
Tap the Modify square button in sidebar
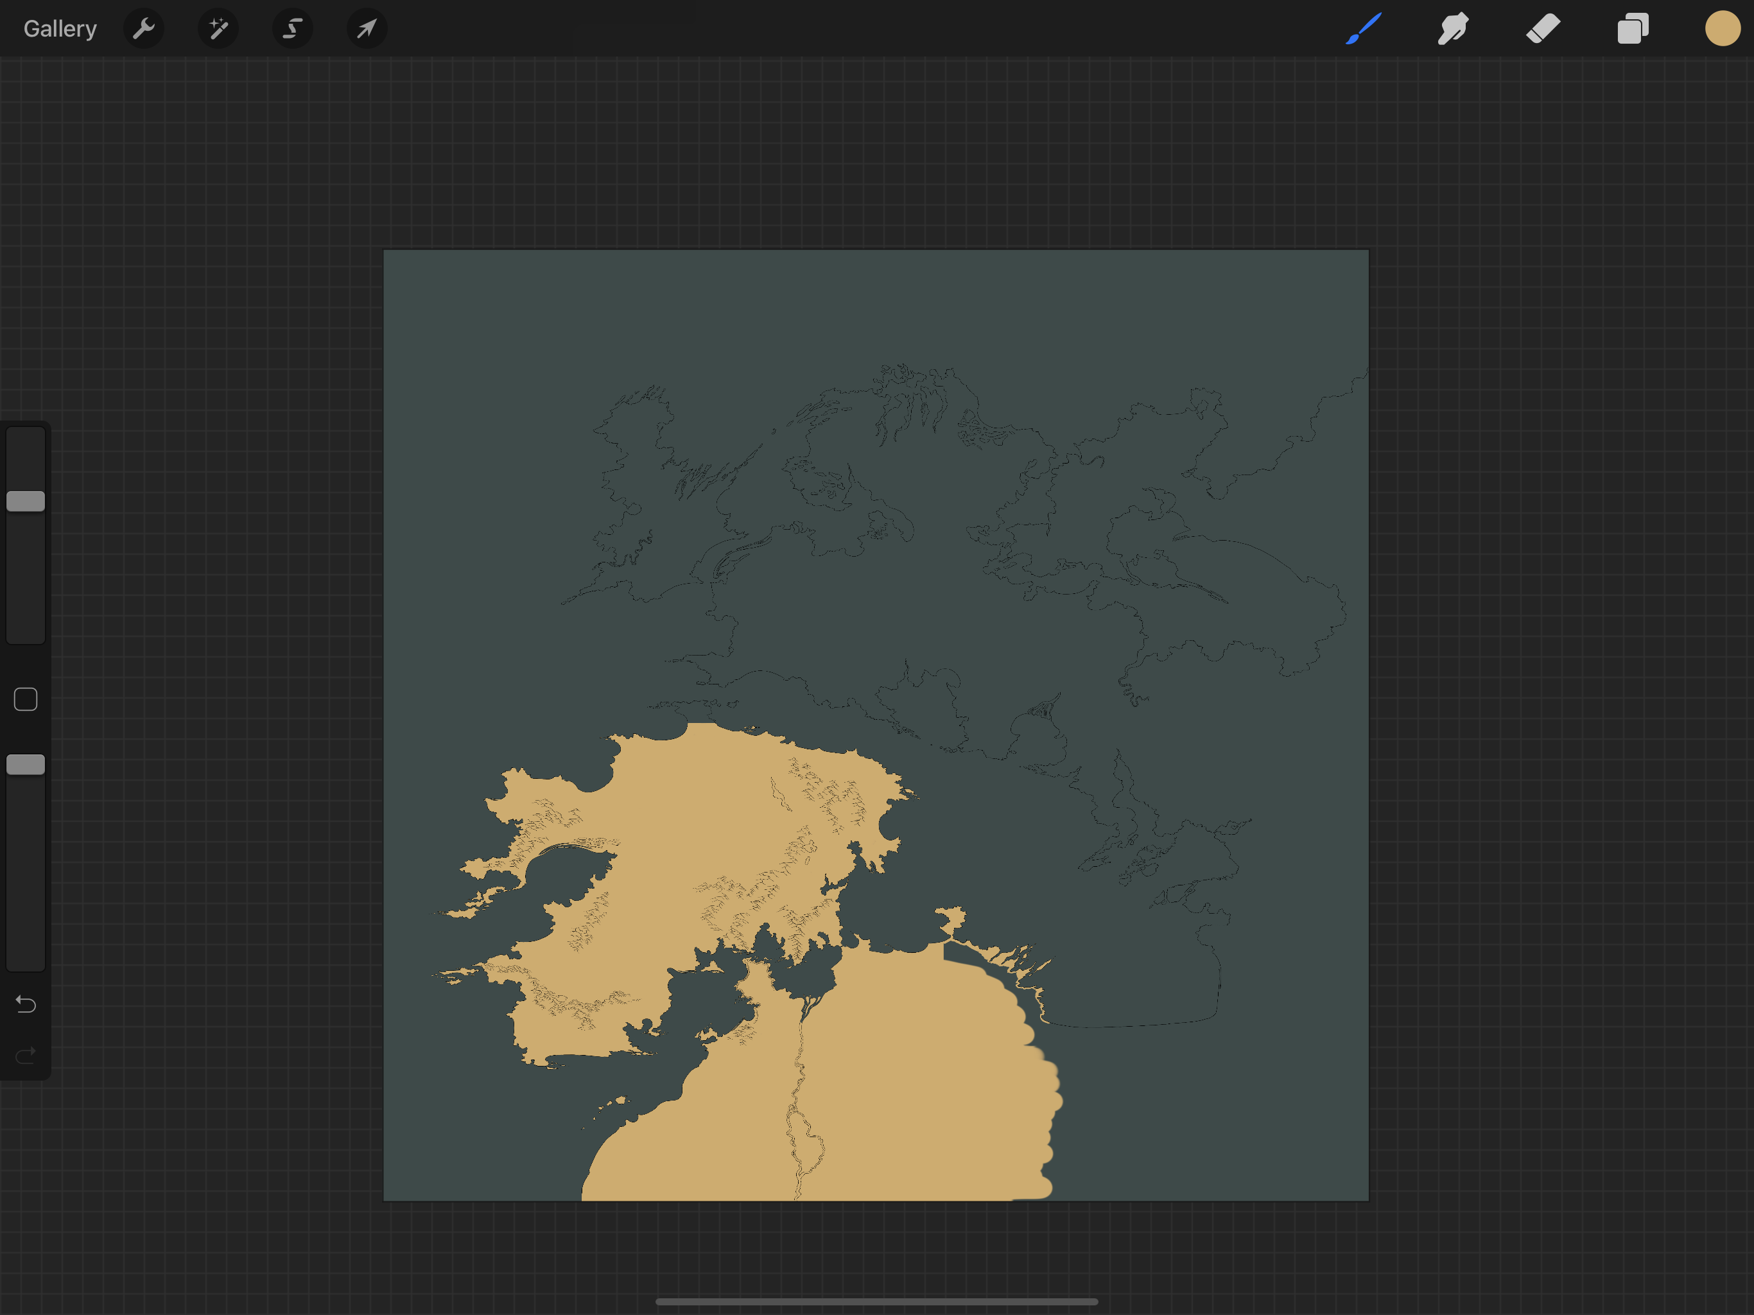pyautogui.click(x=26, y=699)
